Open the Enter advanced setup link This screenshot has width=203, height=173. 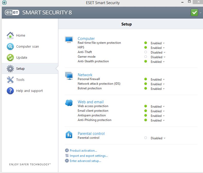[85, 161]
